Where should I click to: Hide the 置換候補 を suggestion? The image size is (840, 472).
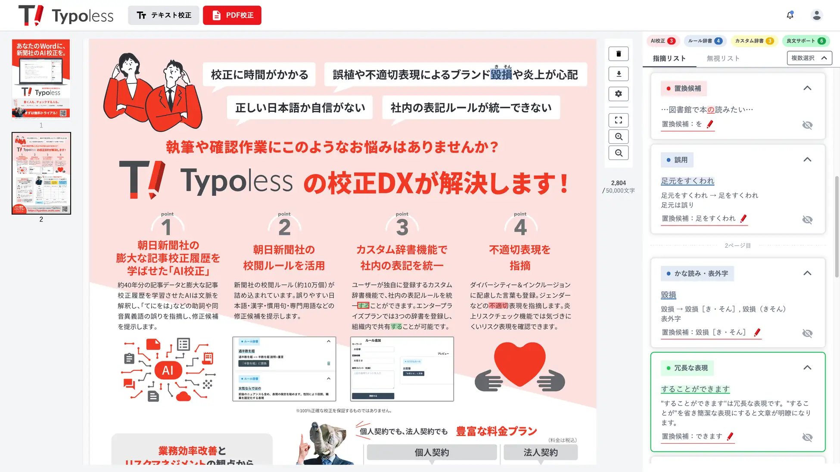807,125
